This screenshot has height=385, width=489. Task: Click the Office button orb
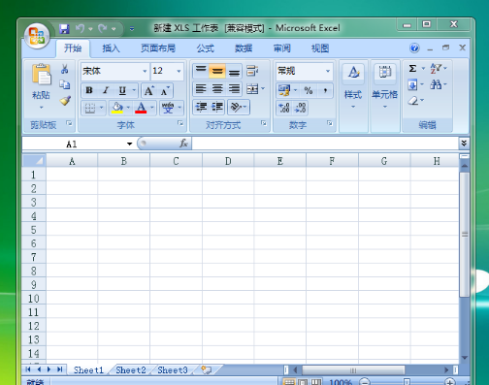point(37,36)
